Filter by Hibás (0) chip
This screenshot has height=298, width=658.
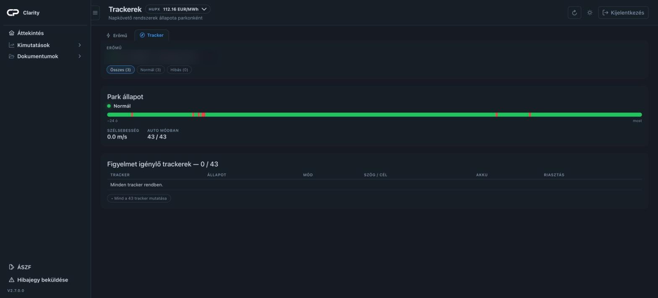tap(179, 70)
